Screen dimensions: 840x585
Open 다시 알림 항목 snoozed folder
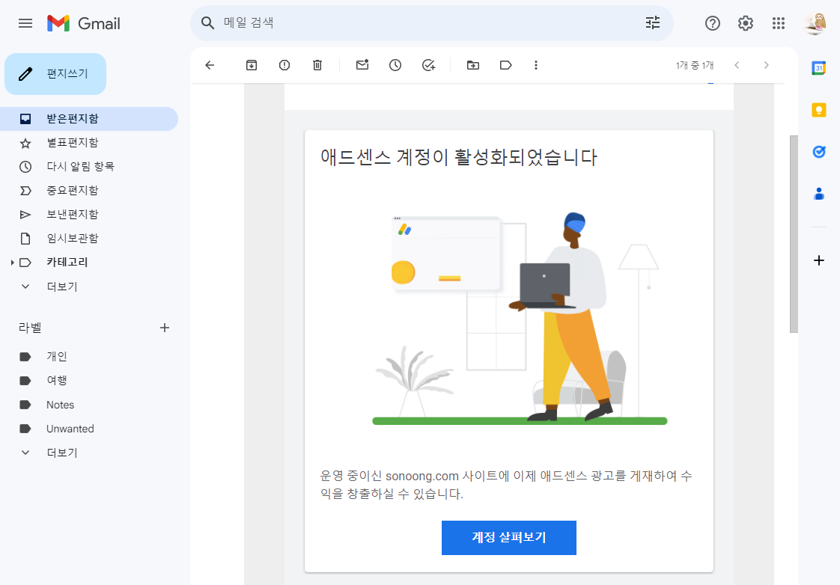[x=89, y=167]
